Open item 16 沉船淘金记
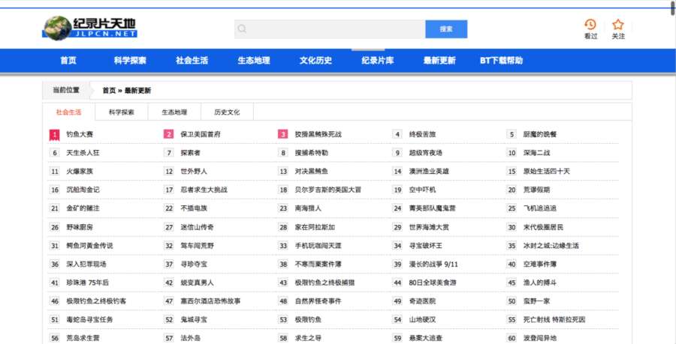The width and height of the screenshot is (676, 344). pyautogui.click(x=83, y=190)
